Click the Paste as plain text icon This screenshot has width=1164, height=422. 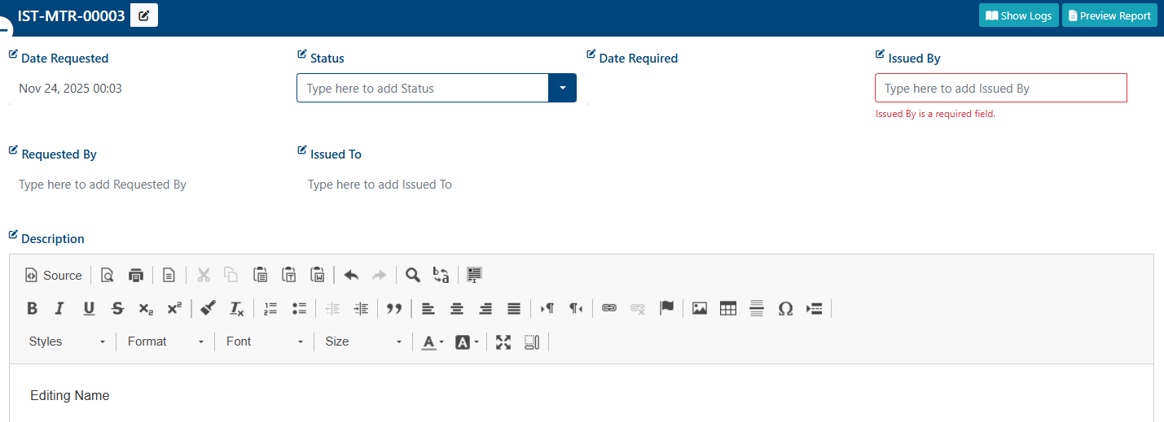(x=289, y=276)
